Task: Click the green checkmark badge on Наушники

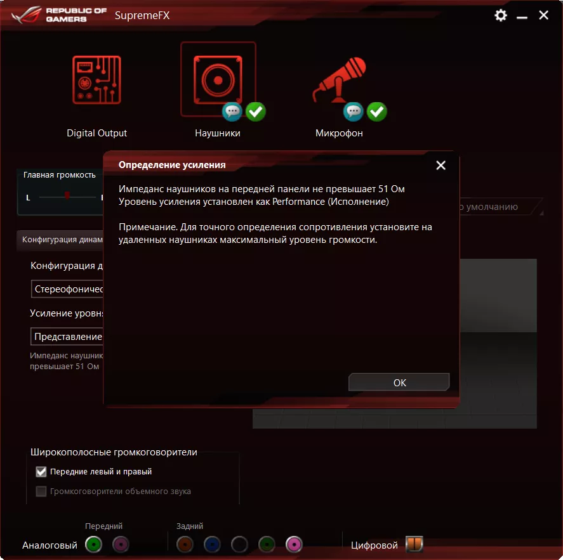Action: click(255, 112)
